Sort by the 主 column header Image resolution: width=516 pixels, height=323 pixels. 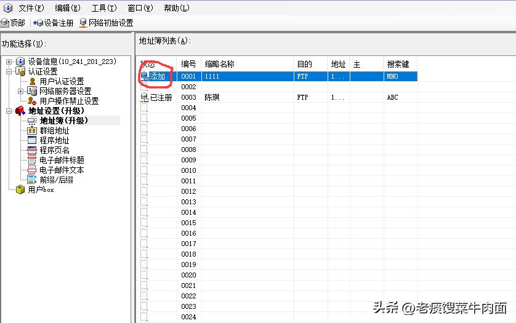click(x=367, y=64)
